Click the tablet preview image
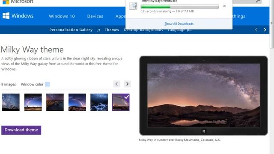Viewport: 274px width, 154px height. coord(204,95)
